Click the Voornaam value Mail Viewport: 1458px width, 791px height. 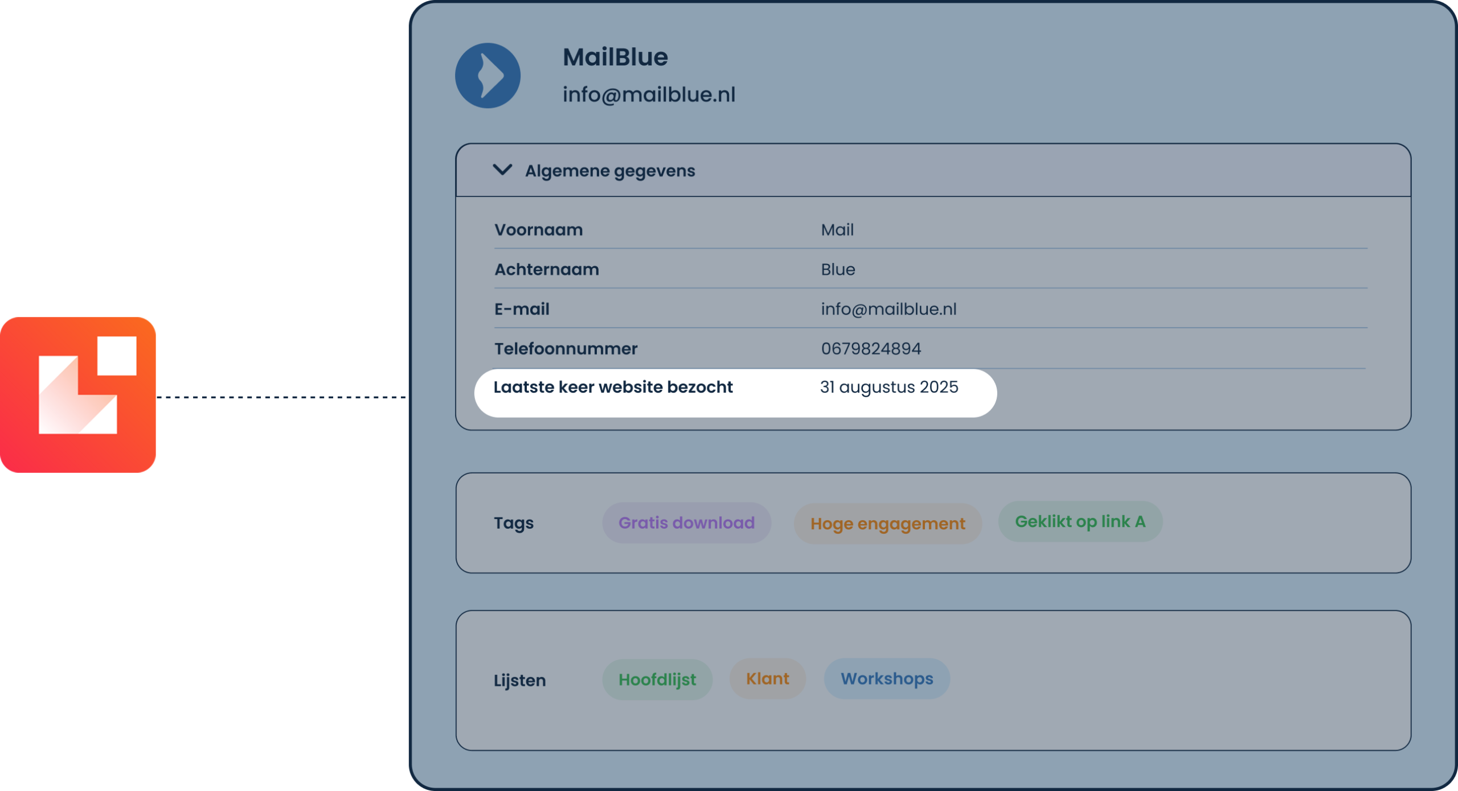837,230
